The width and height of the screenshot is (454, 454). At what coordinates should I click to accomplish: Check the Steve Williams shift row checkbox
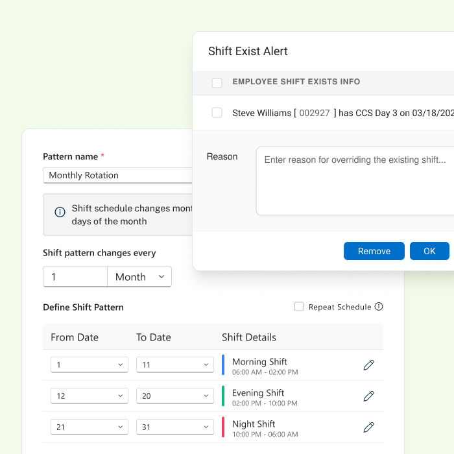click(x=217, y=113)
